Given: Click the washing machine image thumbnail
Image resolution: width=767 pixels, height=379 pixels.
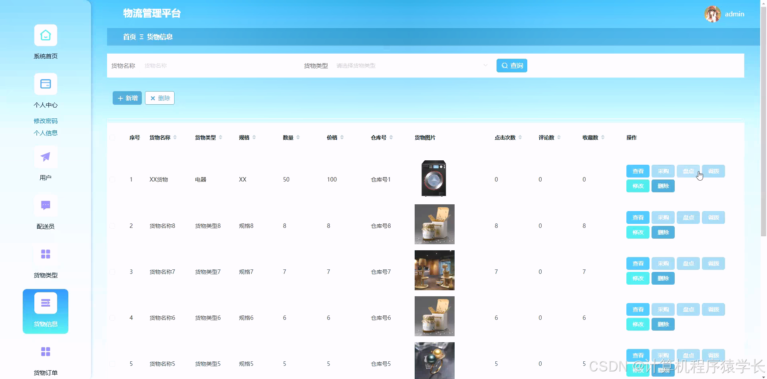Looking at the screenshot, I should (x=434, y=178).
